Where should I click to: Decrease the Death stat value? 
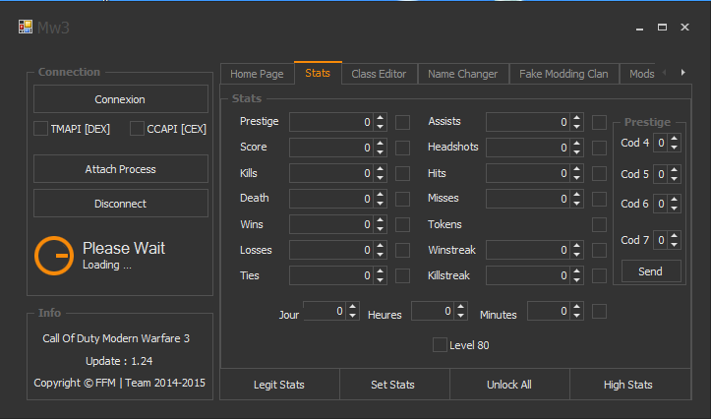pos(380,204)
